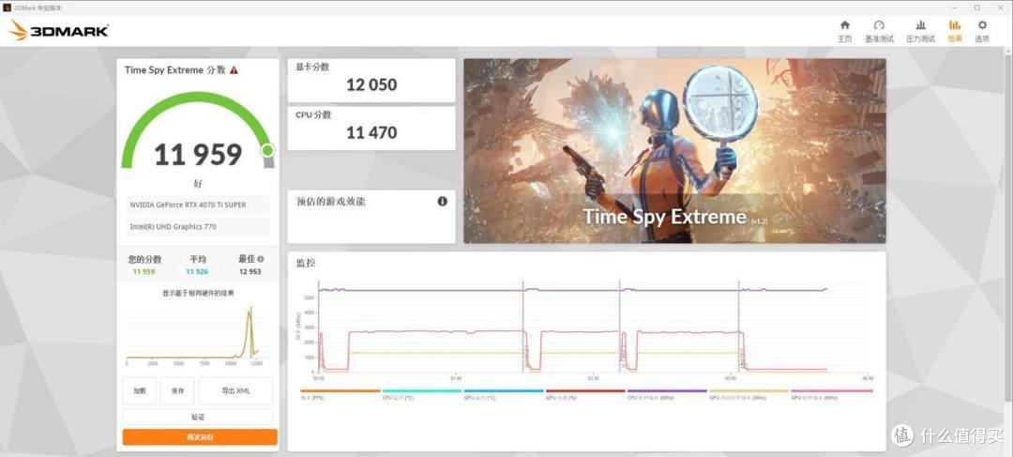The height and width of the screenshot is (457, 1013).
Task: Export result using 导出 XML button
Action: coord(235,391)
